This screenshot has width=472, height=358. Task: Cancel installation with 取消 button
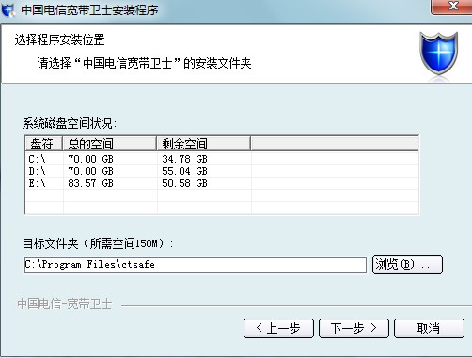(429, 328)
